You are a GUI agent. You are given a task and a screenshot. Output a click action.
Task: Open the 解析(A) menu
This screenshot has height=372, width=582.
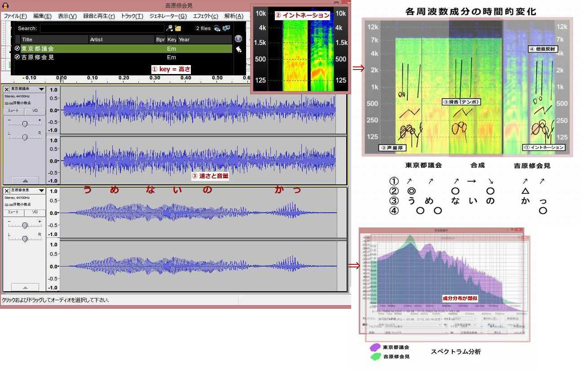(234, 16)
